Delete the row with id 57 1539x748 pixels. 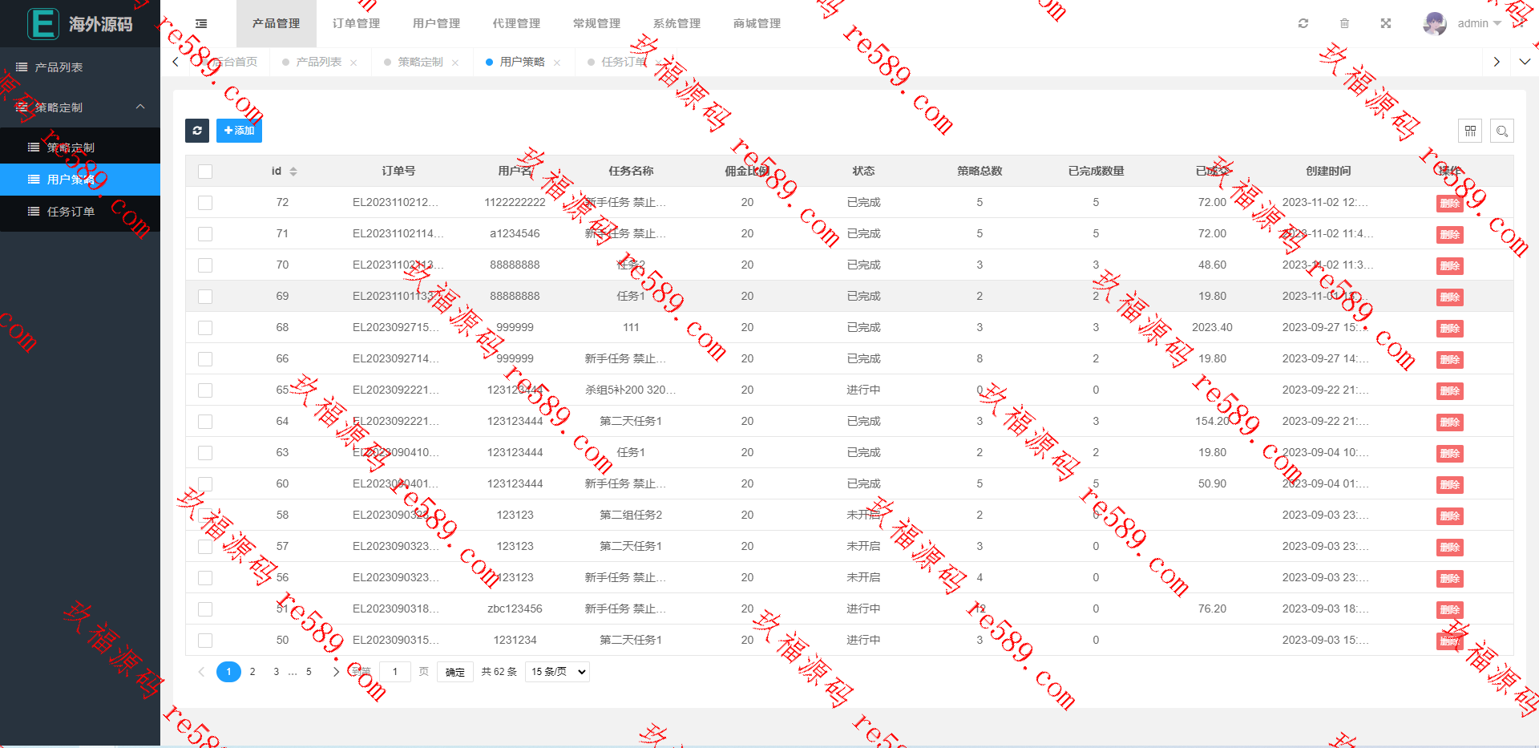(x=1449, y=548)
